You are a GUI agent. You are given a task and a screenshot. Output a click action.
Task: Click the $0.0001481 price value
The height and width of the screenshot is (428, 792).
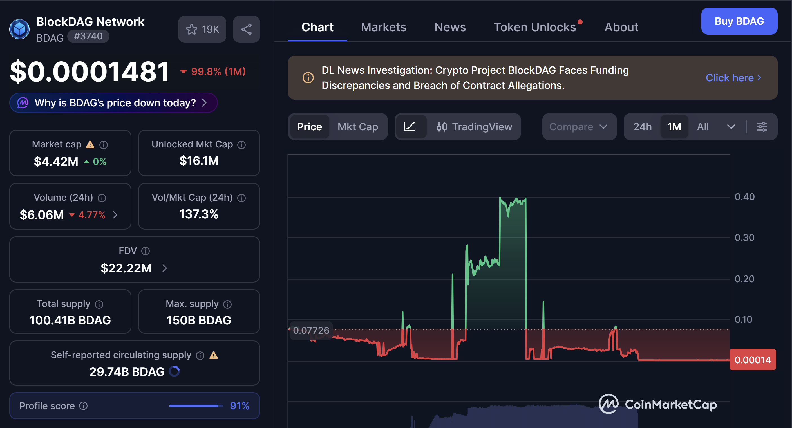90,72
